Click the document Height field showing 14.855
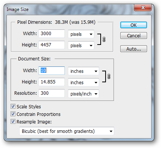Screen dimensions: 161x148 [52, 82]
